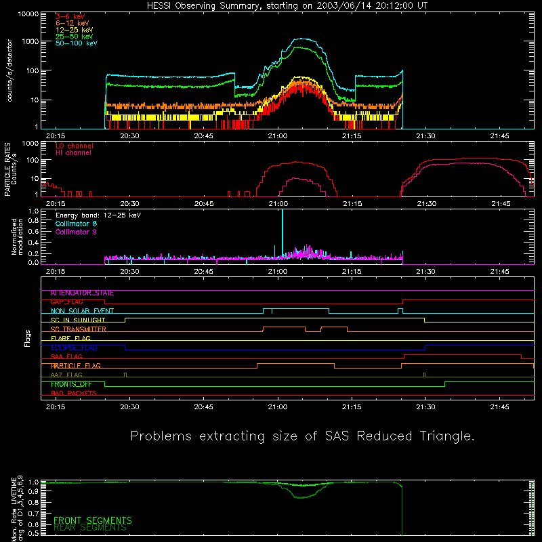Select the green "25-50 keV" legend label
Image resolution: width=542 pixels, height=542 pixels.
pyautogui.click(x=74, y=37)
